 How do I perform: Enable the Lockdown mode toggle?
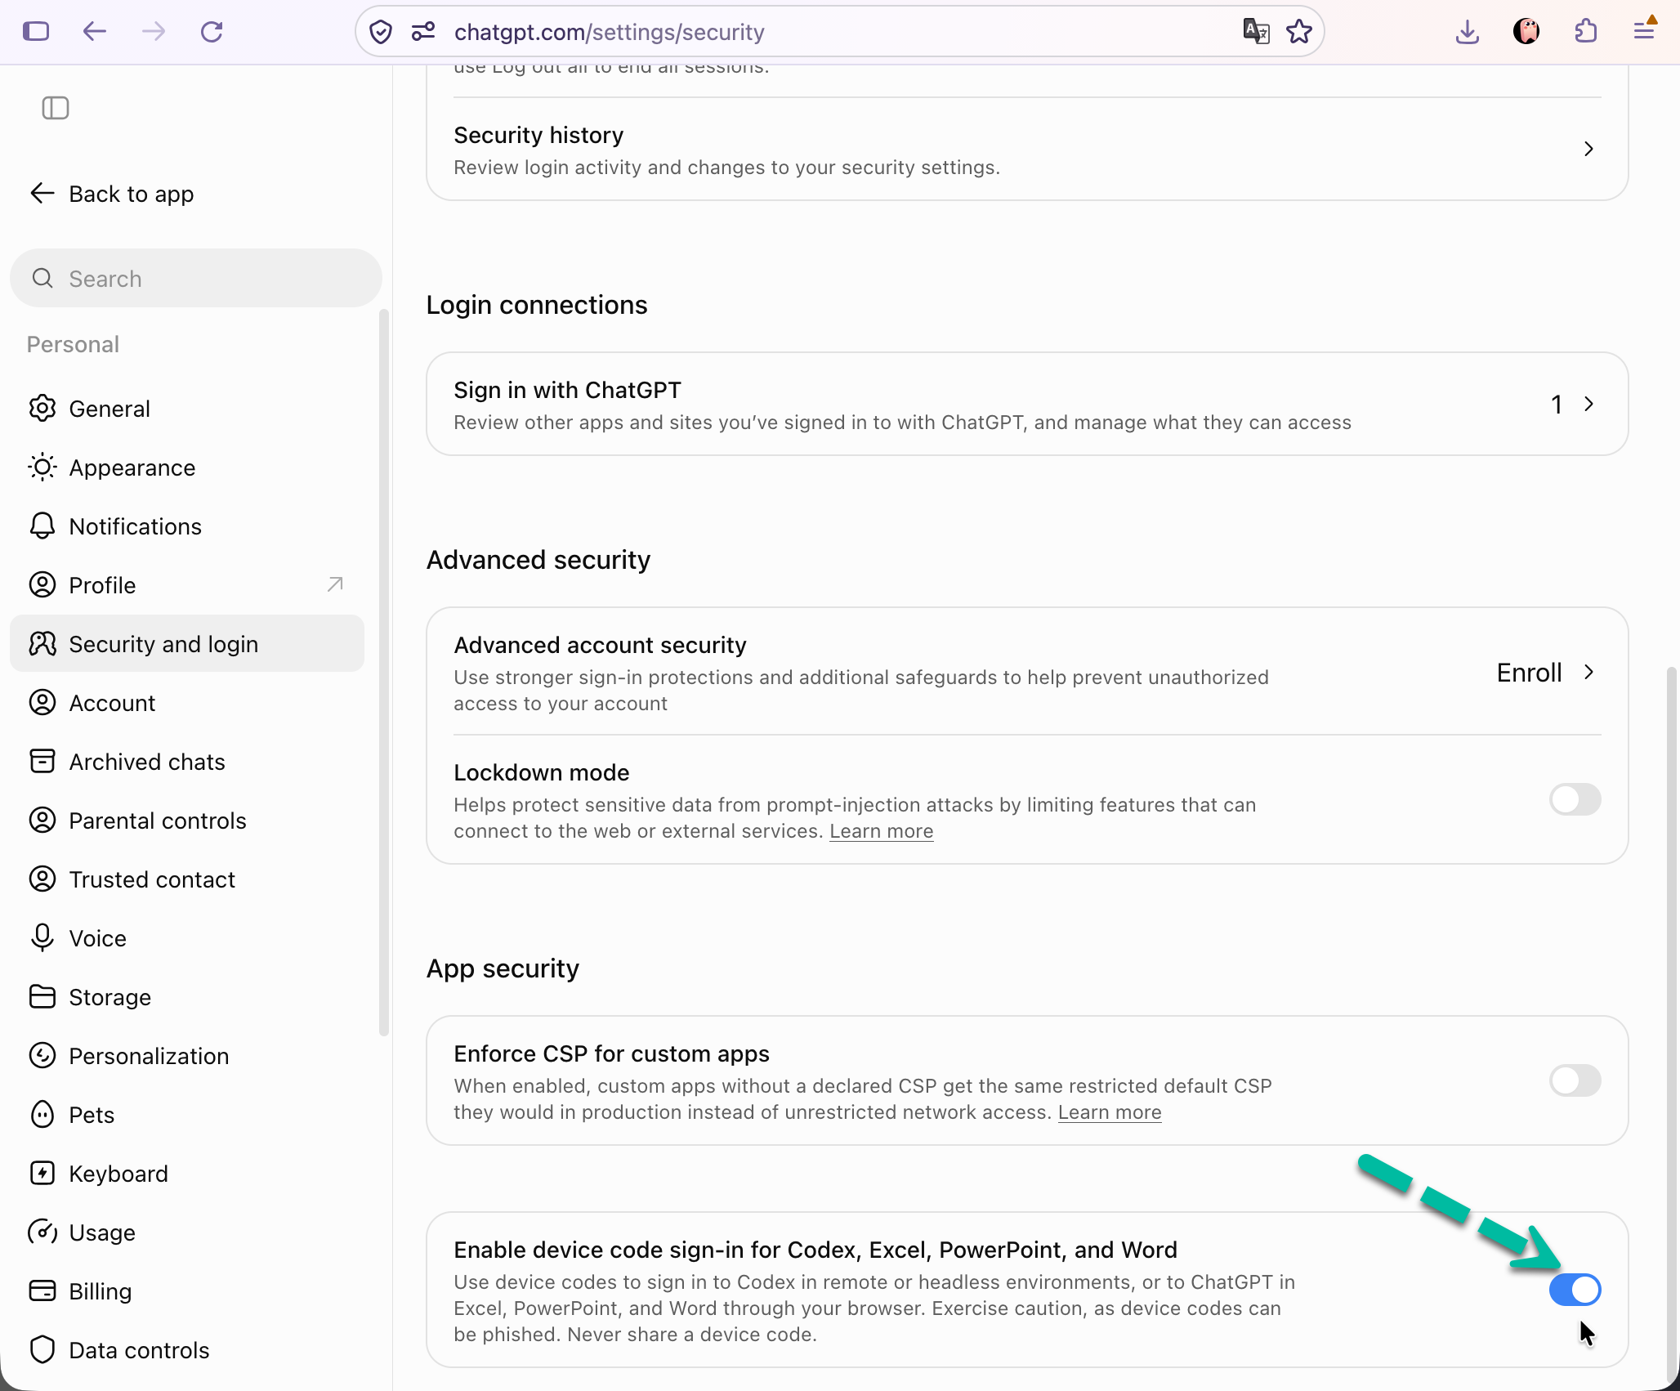tap(1575, 799)
